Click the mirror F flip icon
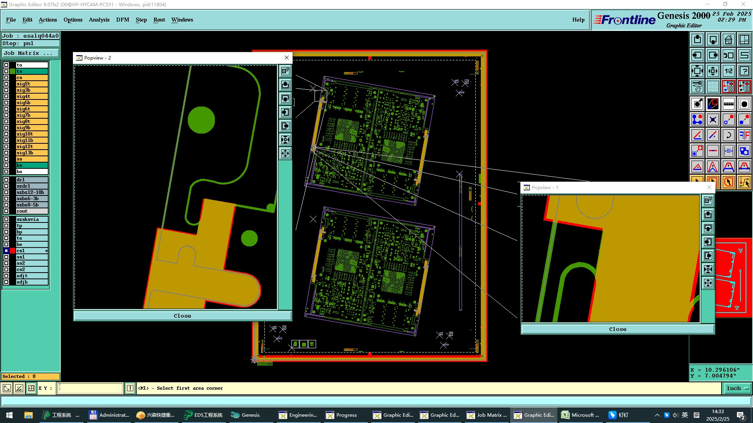753x423 pixels. tap(744, 135)
